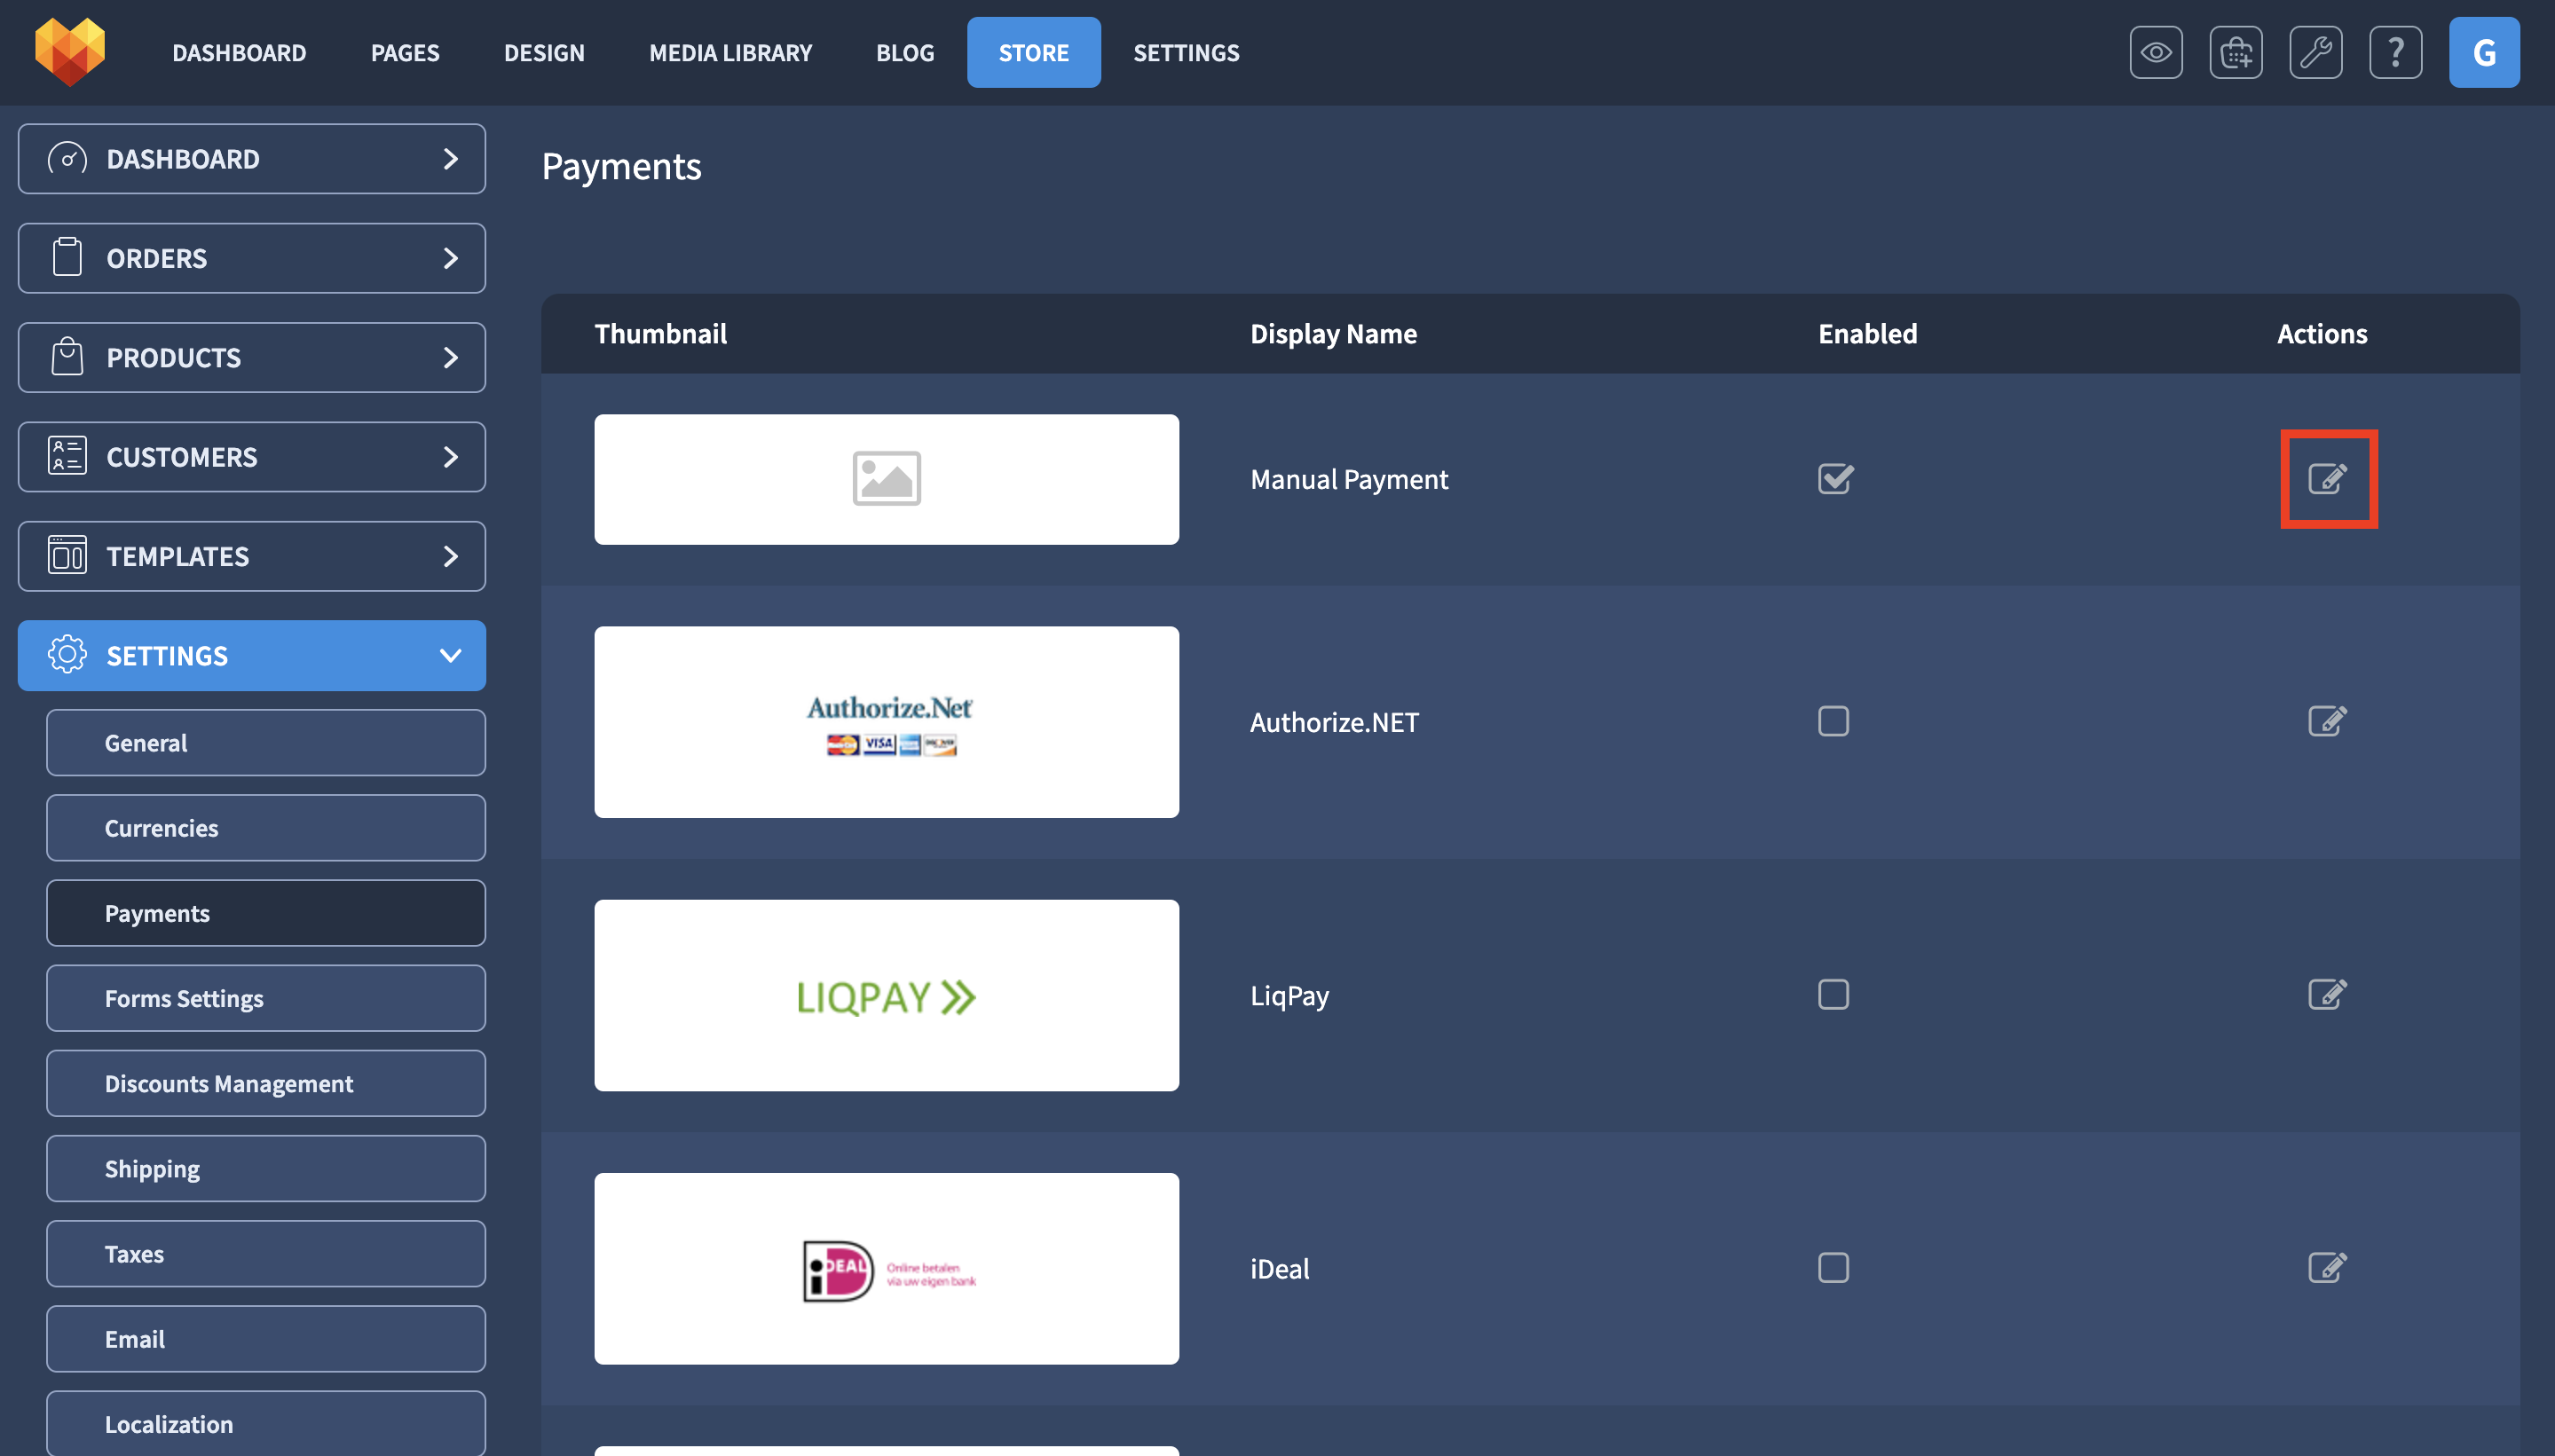This screenshot has width=2555, height=1456.
Task: Open Localization settings submenu item
Action: [x=266, y=1423]
